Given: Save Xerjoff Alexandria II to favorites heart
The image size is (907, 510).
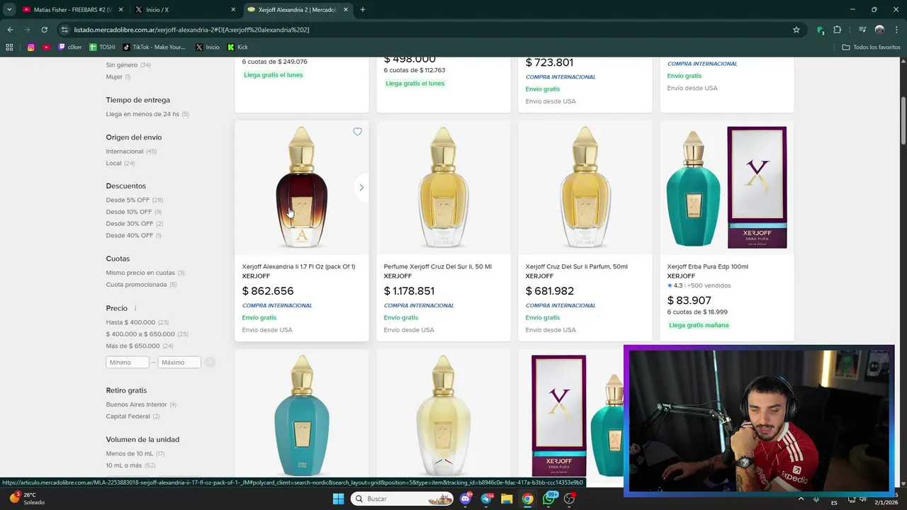Looking at the screenshot, I should (x=357, y=132).
